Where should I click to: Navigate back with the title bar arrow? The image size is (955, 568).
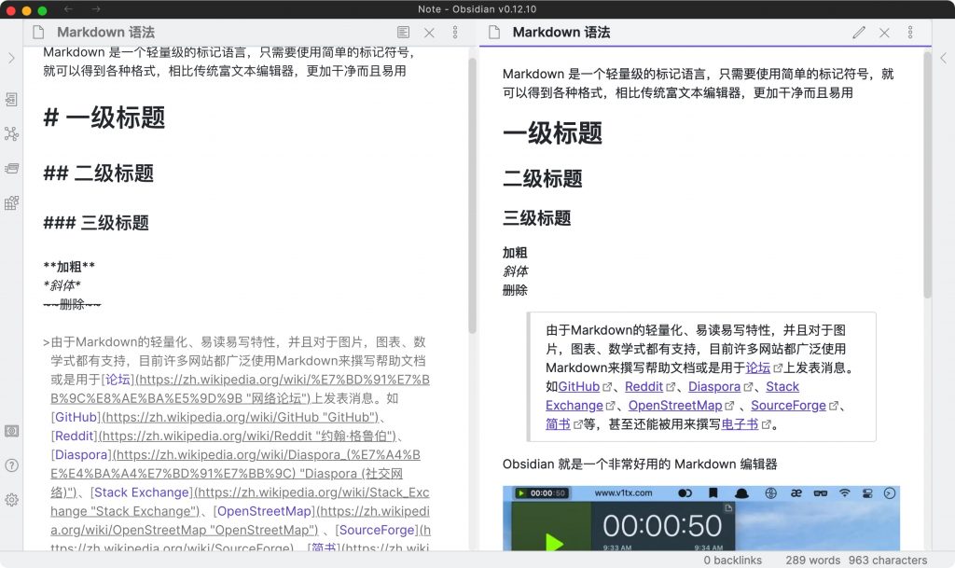tap(69, 9)
